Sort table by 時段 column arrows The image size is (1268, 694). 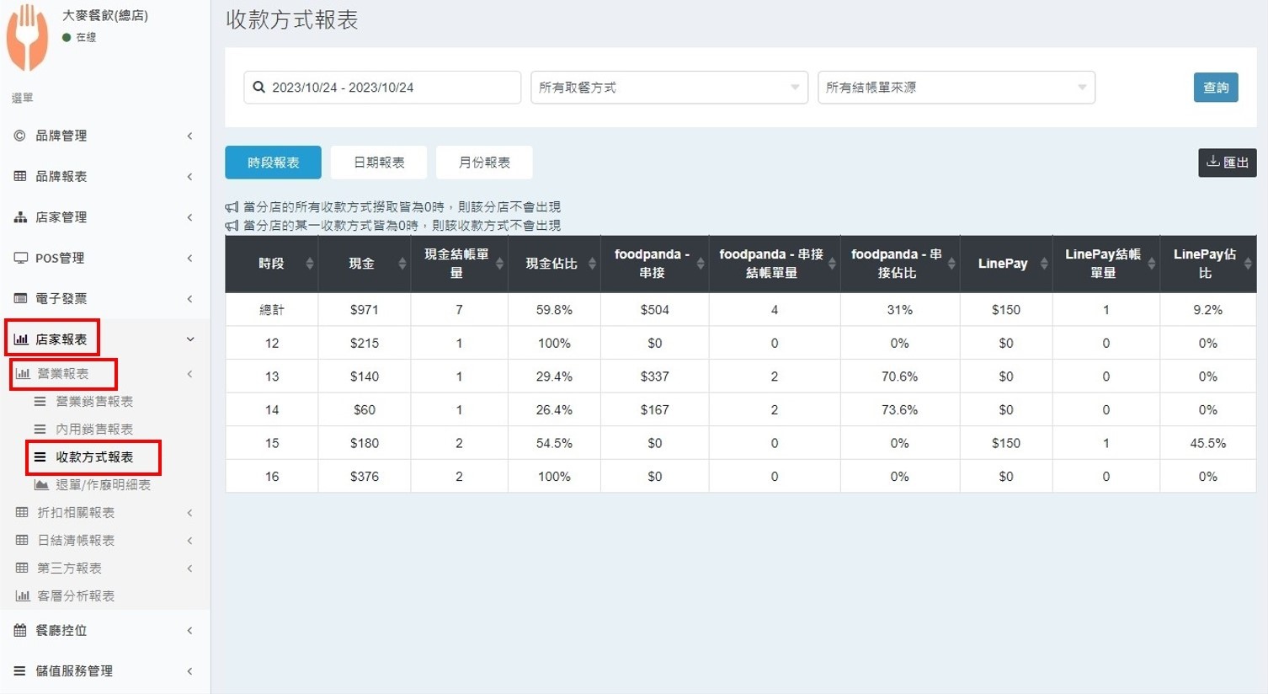coord(309,264)
